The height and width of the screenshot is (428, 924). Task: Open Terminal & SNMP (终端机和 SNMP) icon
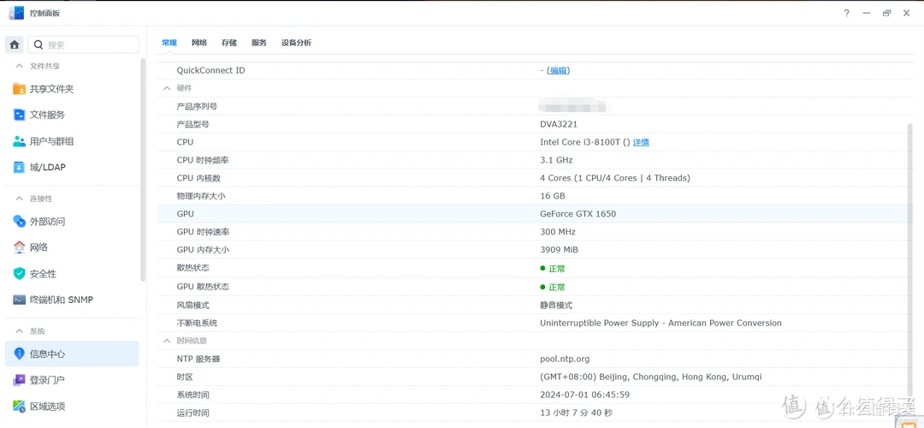tap(20, 300)
